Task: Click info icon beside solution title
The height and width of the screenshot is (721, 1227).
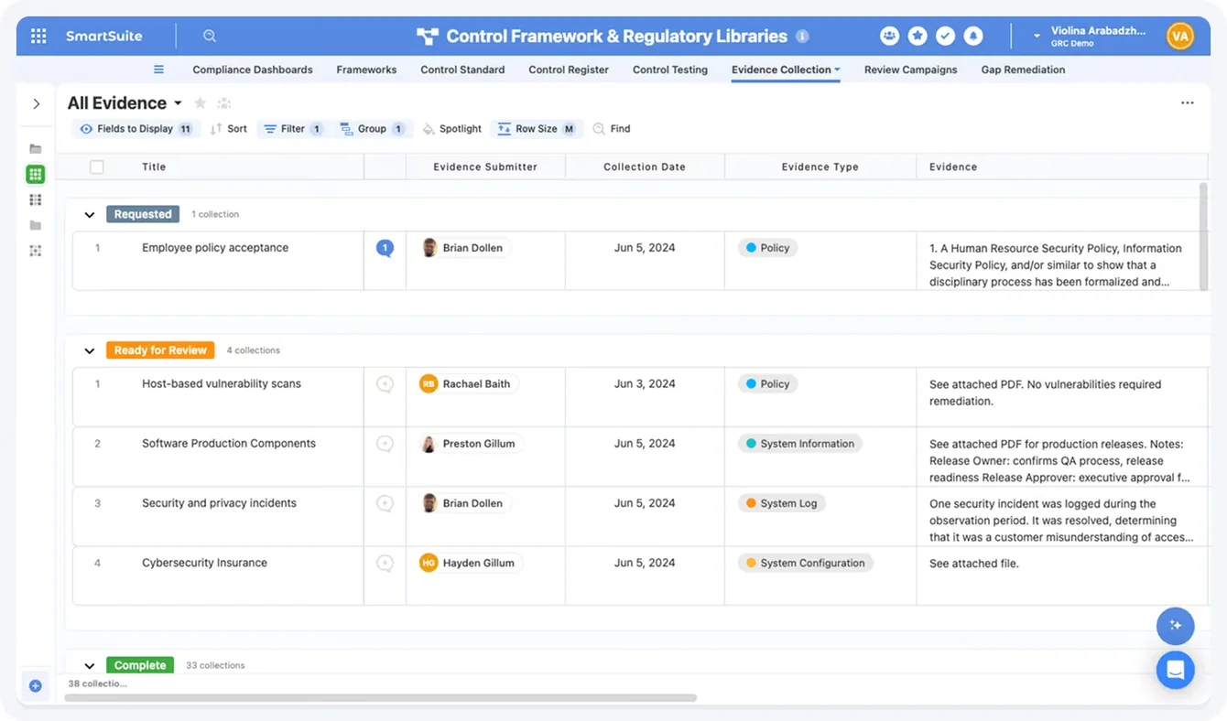Action: pos(802,37)
